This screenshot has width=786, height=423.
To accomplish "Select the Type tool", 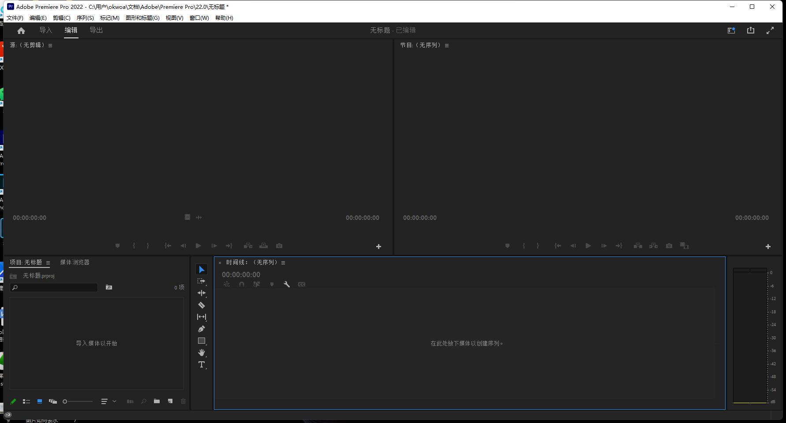I will click(x=202, y=364).
